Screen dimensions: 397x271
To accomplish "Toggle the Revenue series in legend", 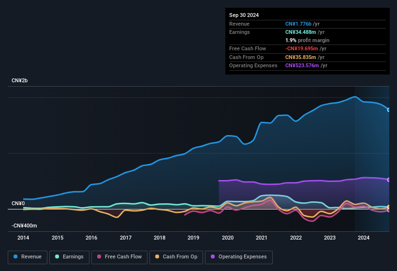I will tap(28, 257).
